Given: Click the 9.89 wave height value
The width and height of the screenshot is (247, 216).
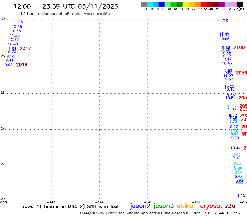Looking at the screenshot, I should click(x=232, y=109).
